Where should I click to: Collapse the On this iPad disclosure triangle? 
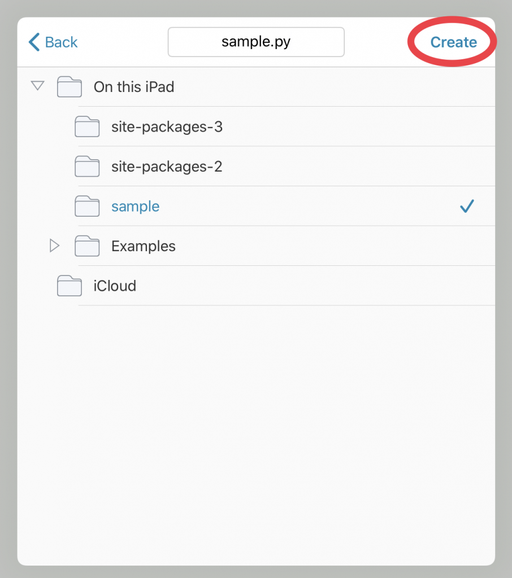pyautogui.click(x=38, y=86)
